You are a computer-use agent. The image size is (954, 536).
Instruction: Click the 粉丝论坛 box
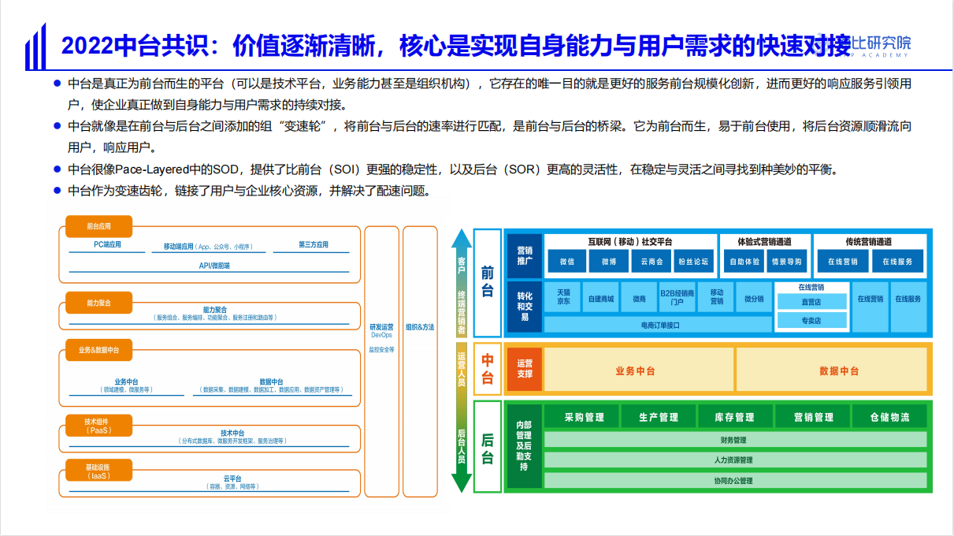(x=694, y=262)
